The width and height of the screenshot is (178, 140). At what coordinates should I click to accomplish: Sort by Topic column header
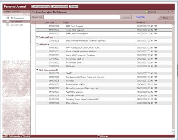[100, 23]
